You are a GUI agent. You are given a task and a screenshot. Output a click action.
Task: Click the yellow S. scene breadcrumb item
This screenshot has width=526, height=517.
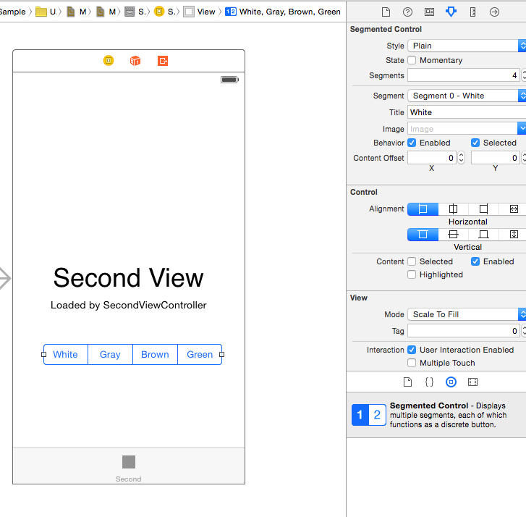click(x=165, y=12)
